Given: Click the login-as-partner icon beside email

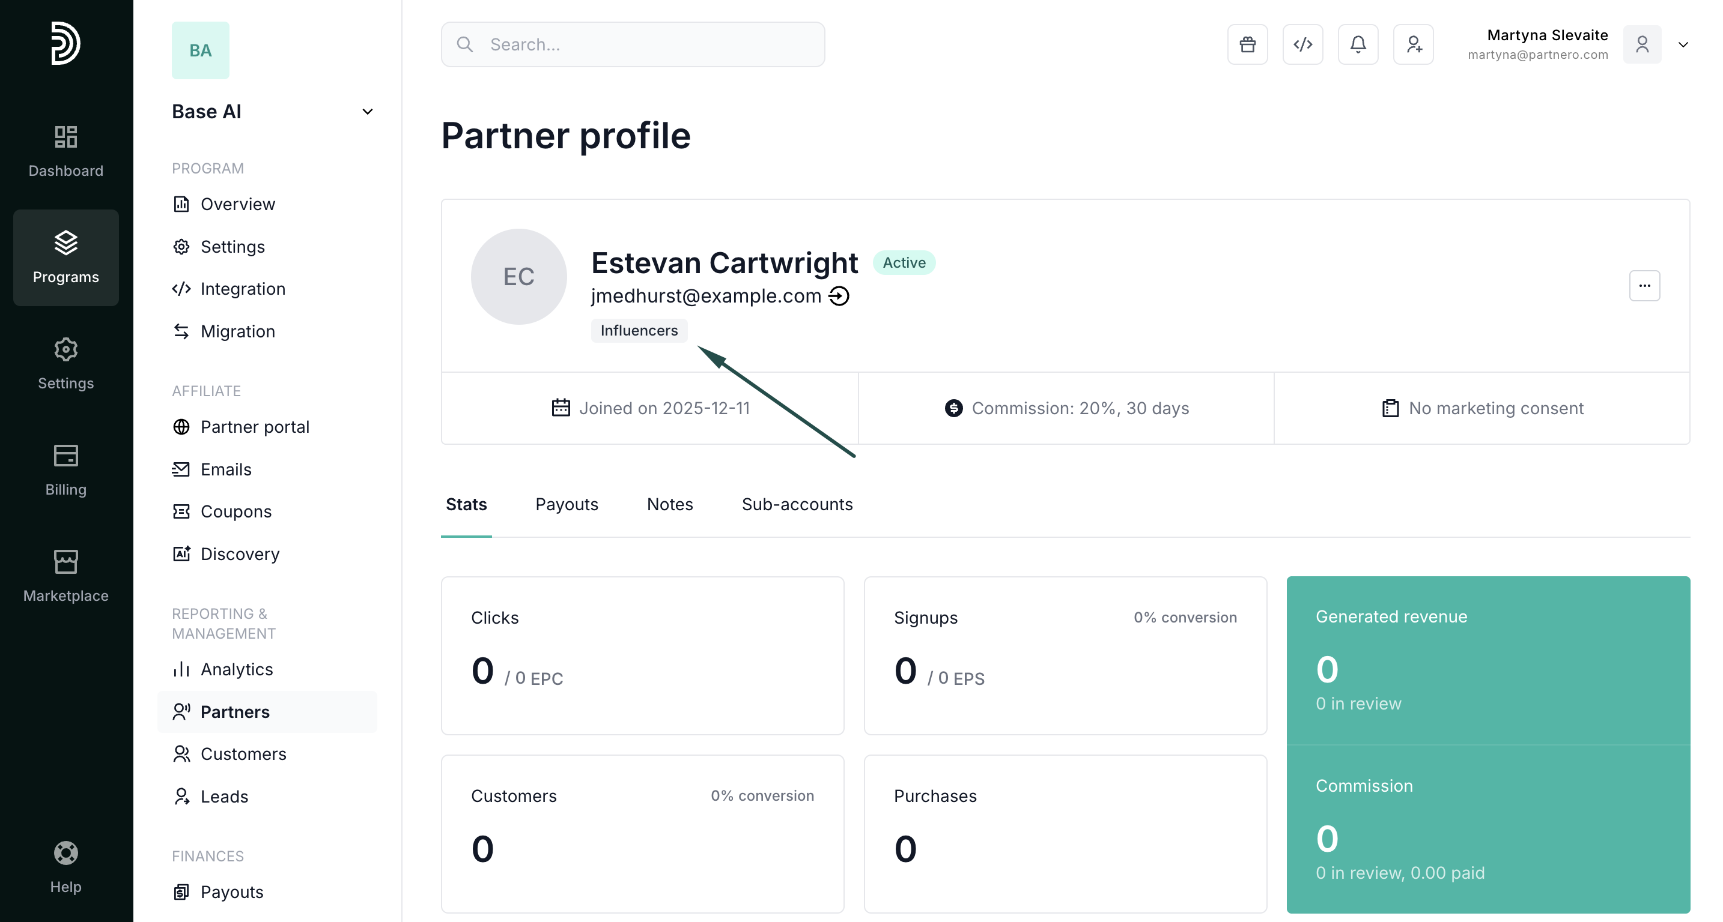Looking at the screenshot, I should point(839,296).
